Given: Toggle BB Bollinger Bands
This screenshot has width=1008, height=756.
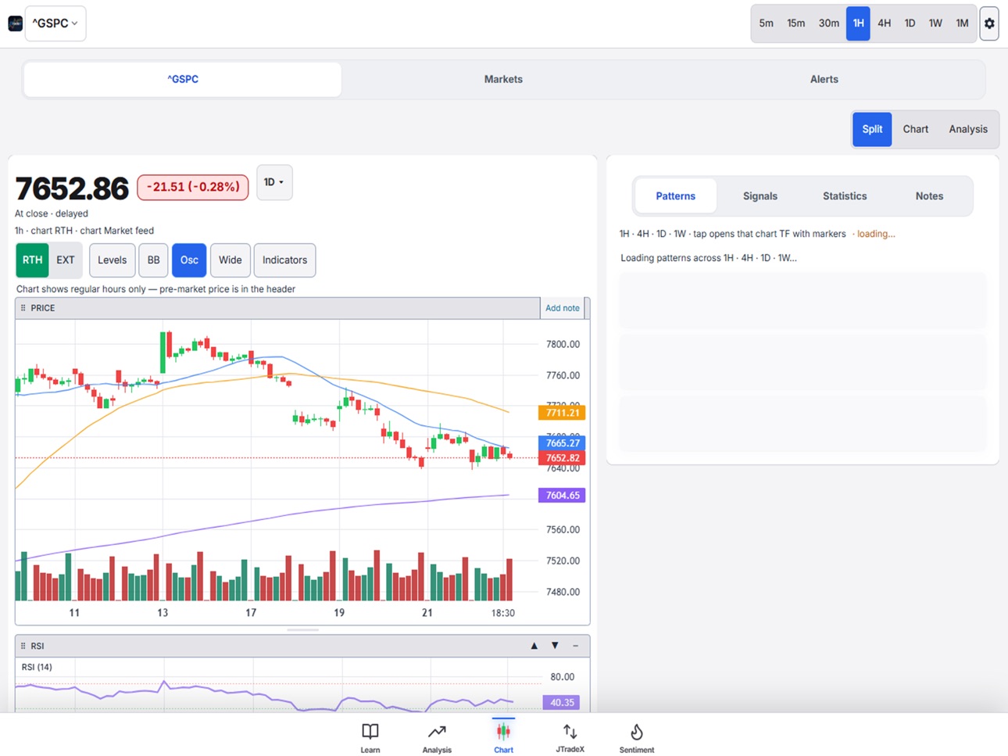Looking at the screenshot, I should coord(153,260).
